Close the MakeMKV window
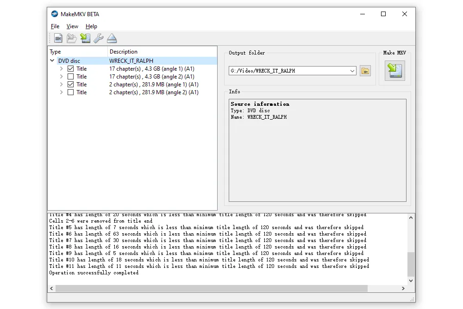The width and height of the screenshot is (463, 309). [x=405, y=14]
